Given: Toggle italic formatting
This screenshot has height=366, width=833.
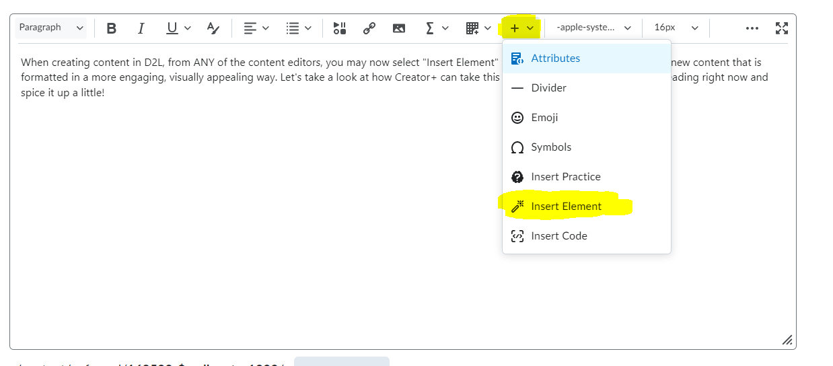Looking at the screenshot, I should (x=141, y=28).
